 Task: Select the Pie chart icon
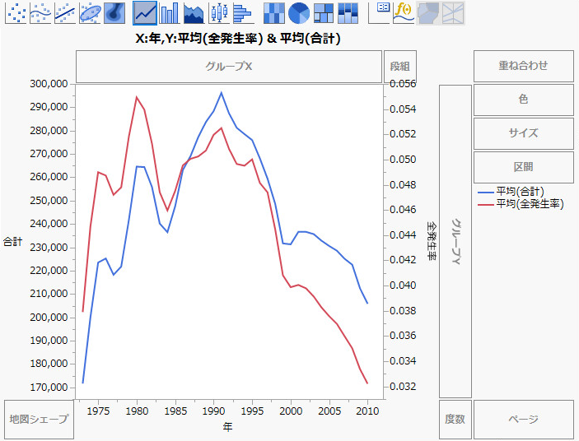coord(299,12)
